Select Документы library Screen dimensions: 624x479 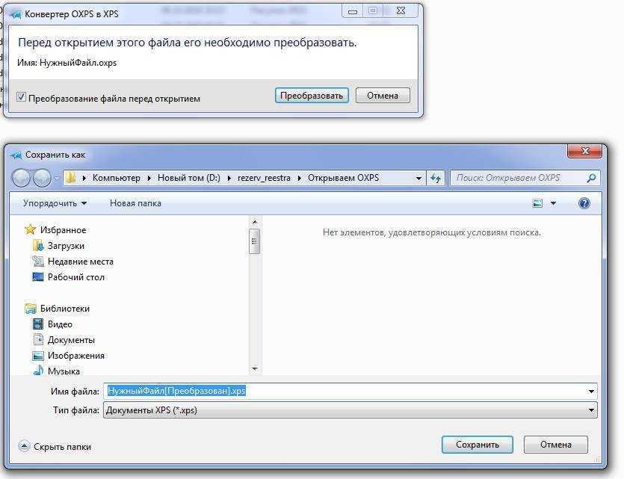click(71, 340)
